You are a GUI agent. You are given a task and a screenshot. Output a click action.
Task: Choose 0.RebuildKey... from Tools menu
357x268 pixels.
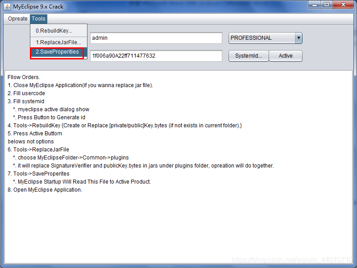click(59, 31)
